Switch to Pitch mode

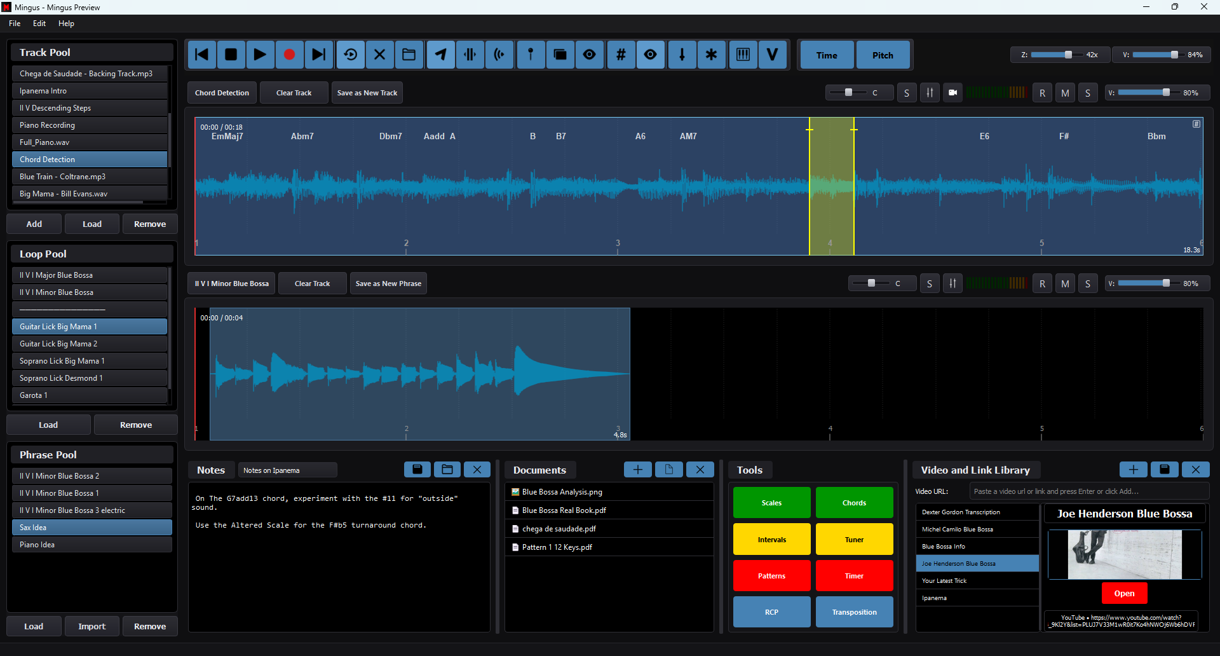pos(883,55)
